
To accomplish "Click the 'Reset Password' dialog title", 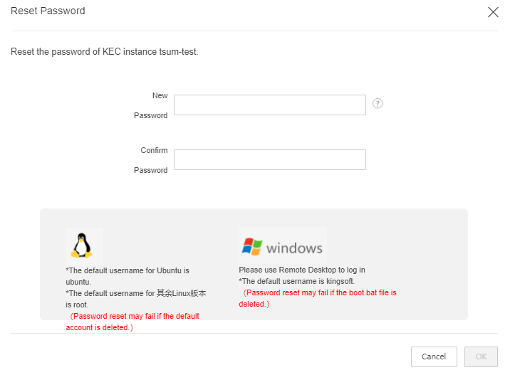I will point(48,11).
